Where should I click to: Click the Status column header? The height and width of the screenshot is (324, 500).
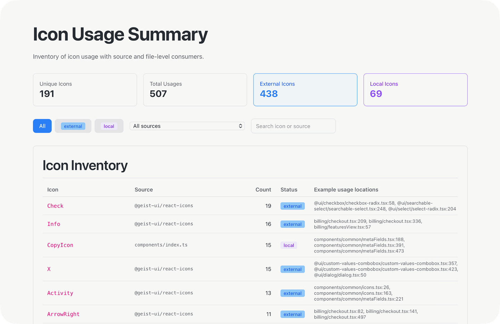(289, 189)
